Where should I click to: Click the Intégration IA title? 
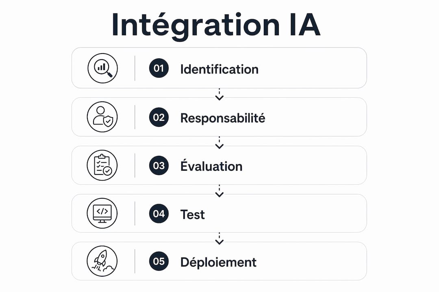pos(215,26)
